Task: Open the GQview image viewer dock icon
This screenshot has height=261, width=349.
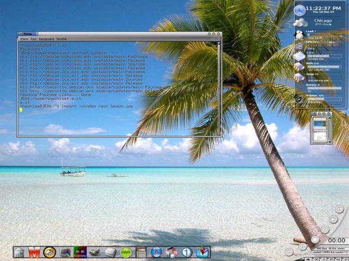Action: point(80,252)
